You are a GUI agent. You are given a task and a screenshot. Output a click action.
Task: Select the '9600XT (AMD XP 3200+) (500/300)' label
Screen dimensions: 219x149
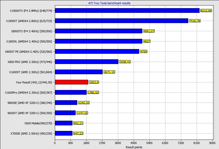pyautogui.click(x=30, y=113)
